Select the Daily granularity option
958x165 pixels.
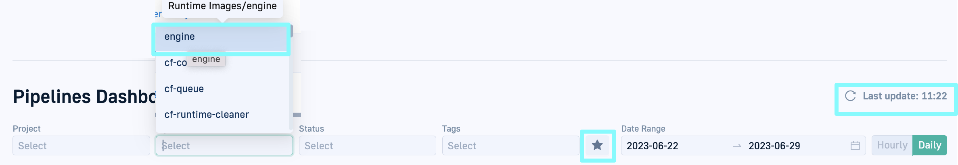pyautogui.click(x=930, y=145)
